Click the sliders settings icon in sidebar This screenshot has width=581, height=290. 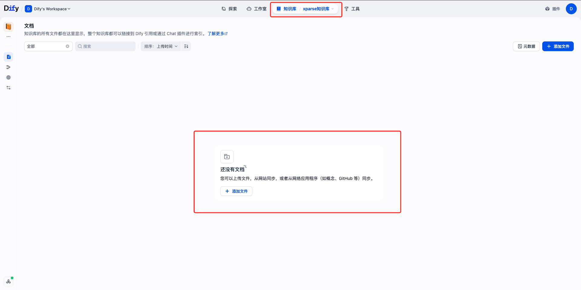[8, 88]
